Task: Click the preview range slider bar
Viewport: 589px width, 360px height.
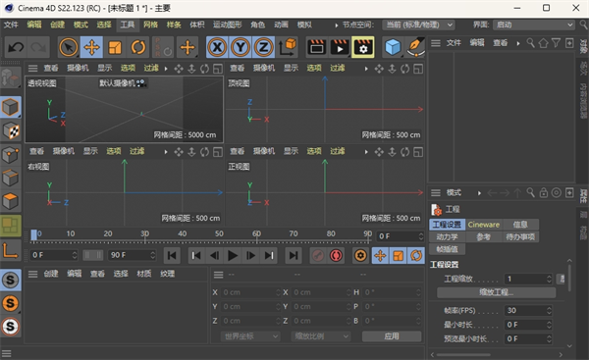Action: (x=93, y=256)
